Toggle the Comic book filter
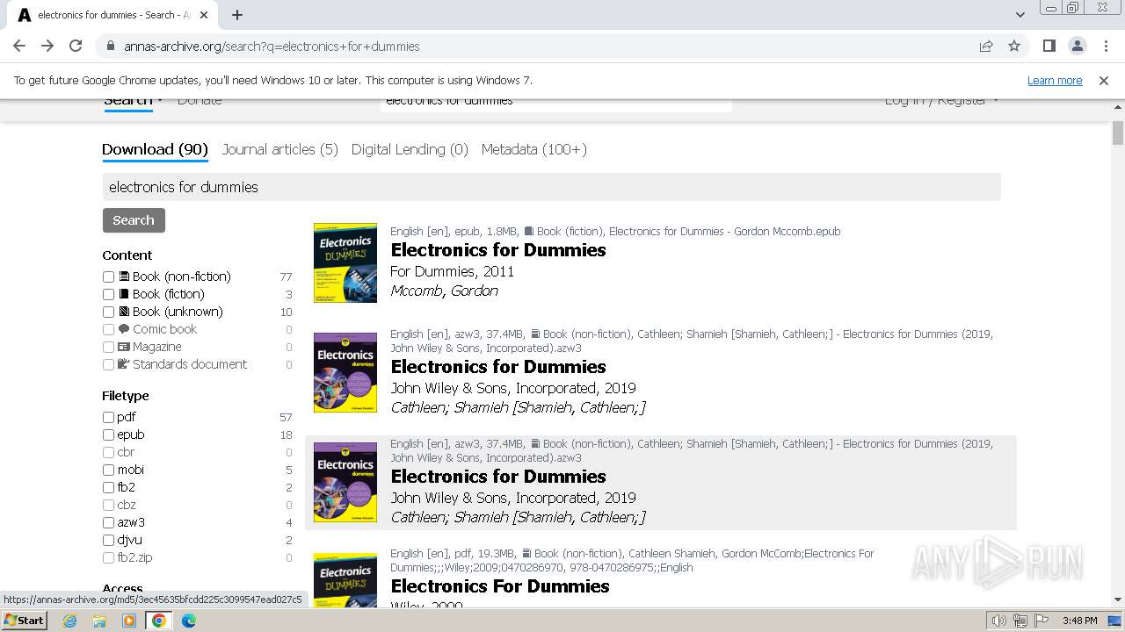 point(108,329)
